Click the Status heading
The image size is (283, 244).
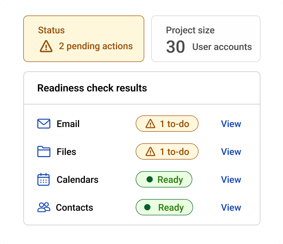[x=51, y=30]
